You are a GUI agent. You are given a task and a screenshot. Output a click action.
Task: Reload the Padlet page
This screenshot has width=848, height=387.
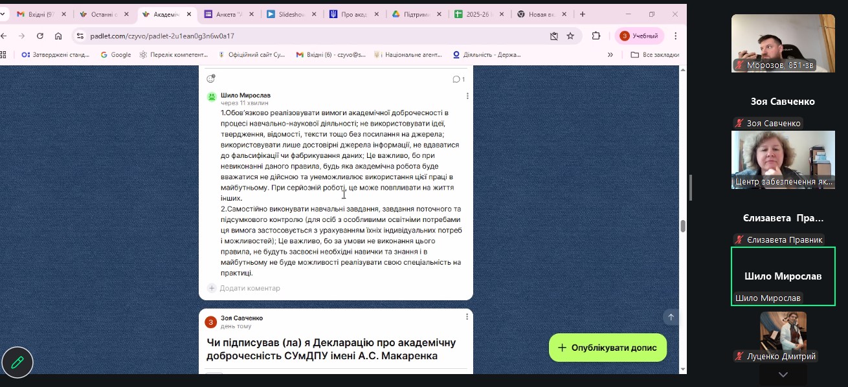pos(40,36)
